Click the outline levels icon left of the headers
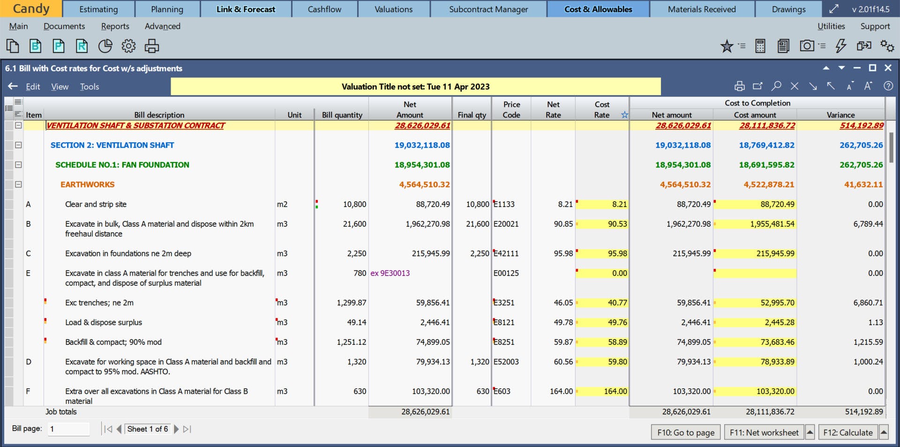This screenshot has width=900, height=447. (8, 108)
